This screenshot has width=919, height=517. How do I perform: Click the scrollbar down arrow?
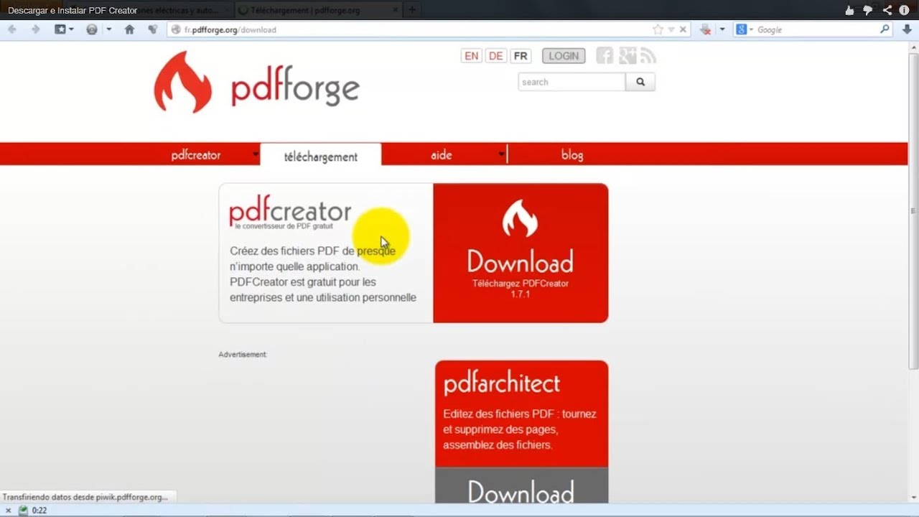point(913,498)
